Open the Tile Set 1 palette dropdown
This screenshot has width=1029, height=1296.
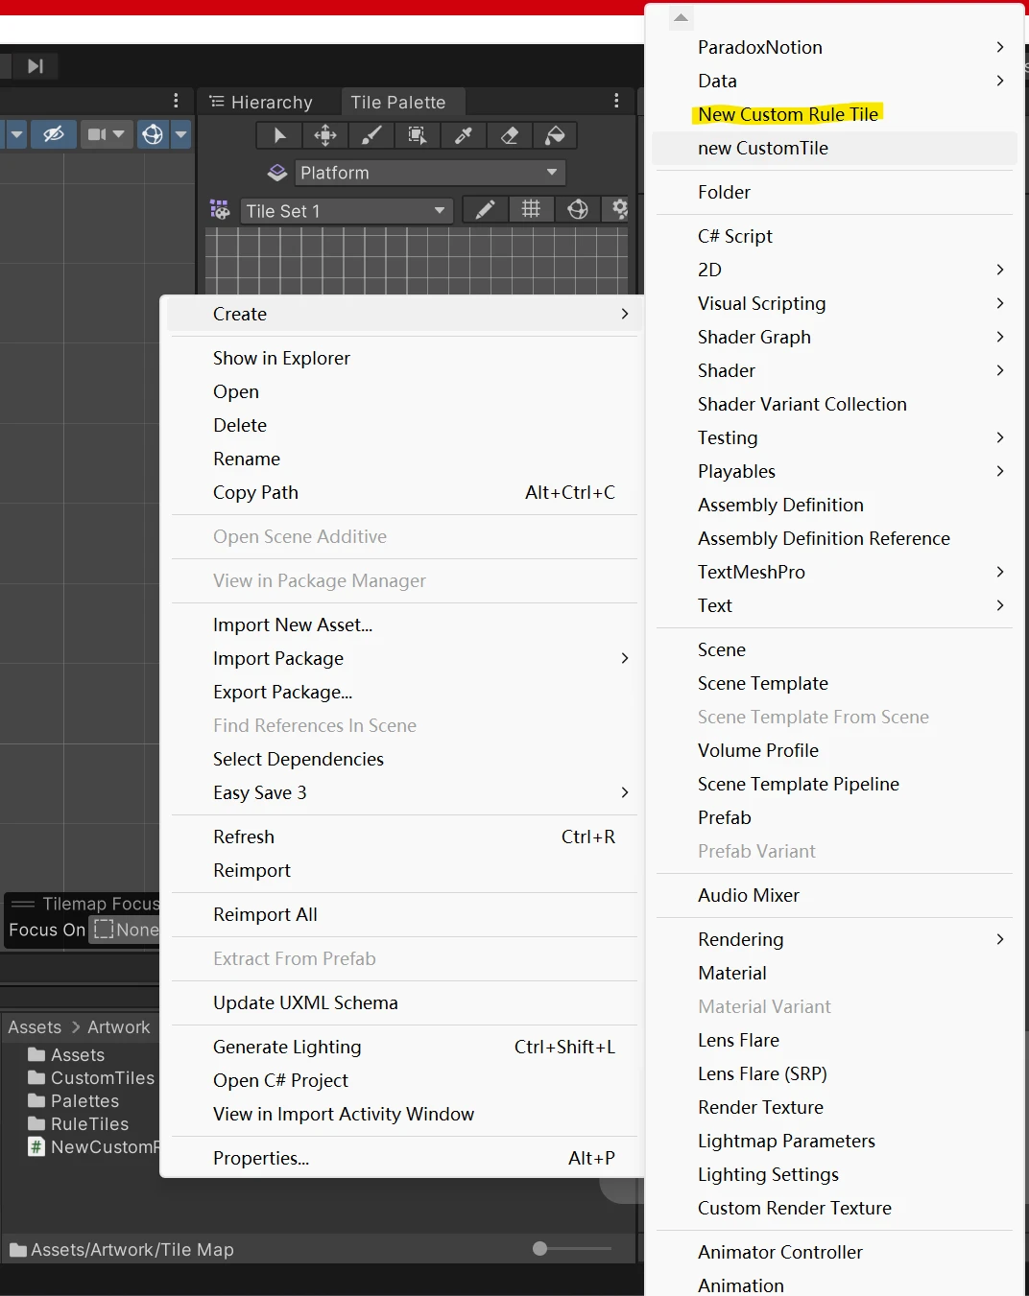345,211
